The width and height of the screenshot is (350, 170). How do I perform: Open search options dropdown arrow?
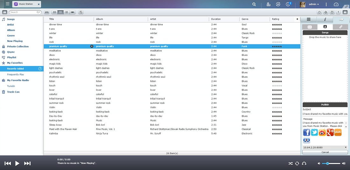pos(38,12)
